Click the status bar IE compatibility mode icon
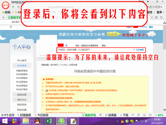The image size is (166, 125). (x=139, y=115)
